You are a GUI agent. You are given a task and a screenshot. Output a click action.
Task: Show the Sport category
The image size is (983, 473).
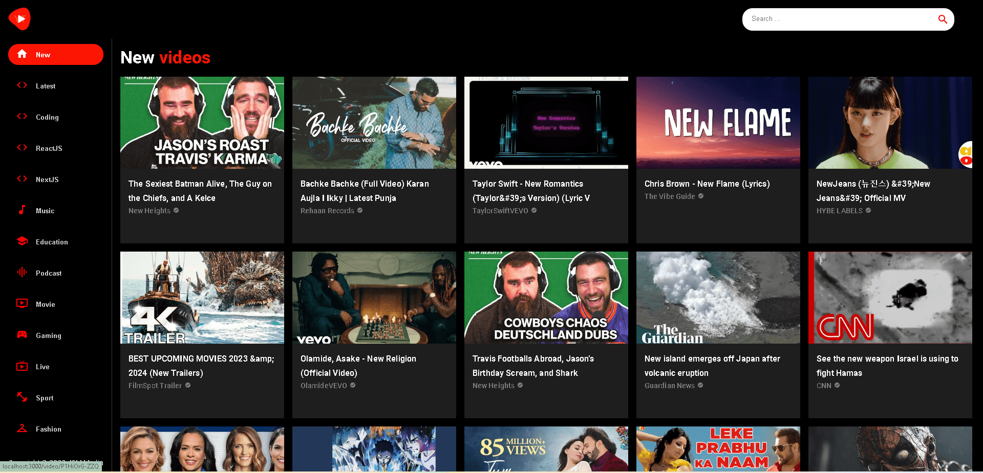click(x=56, y=398)
